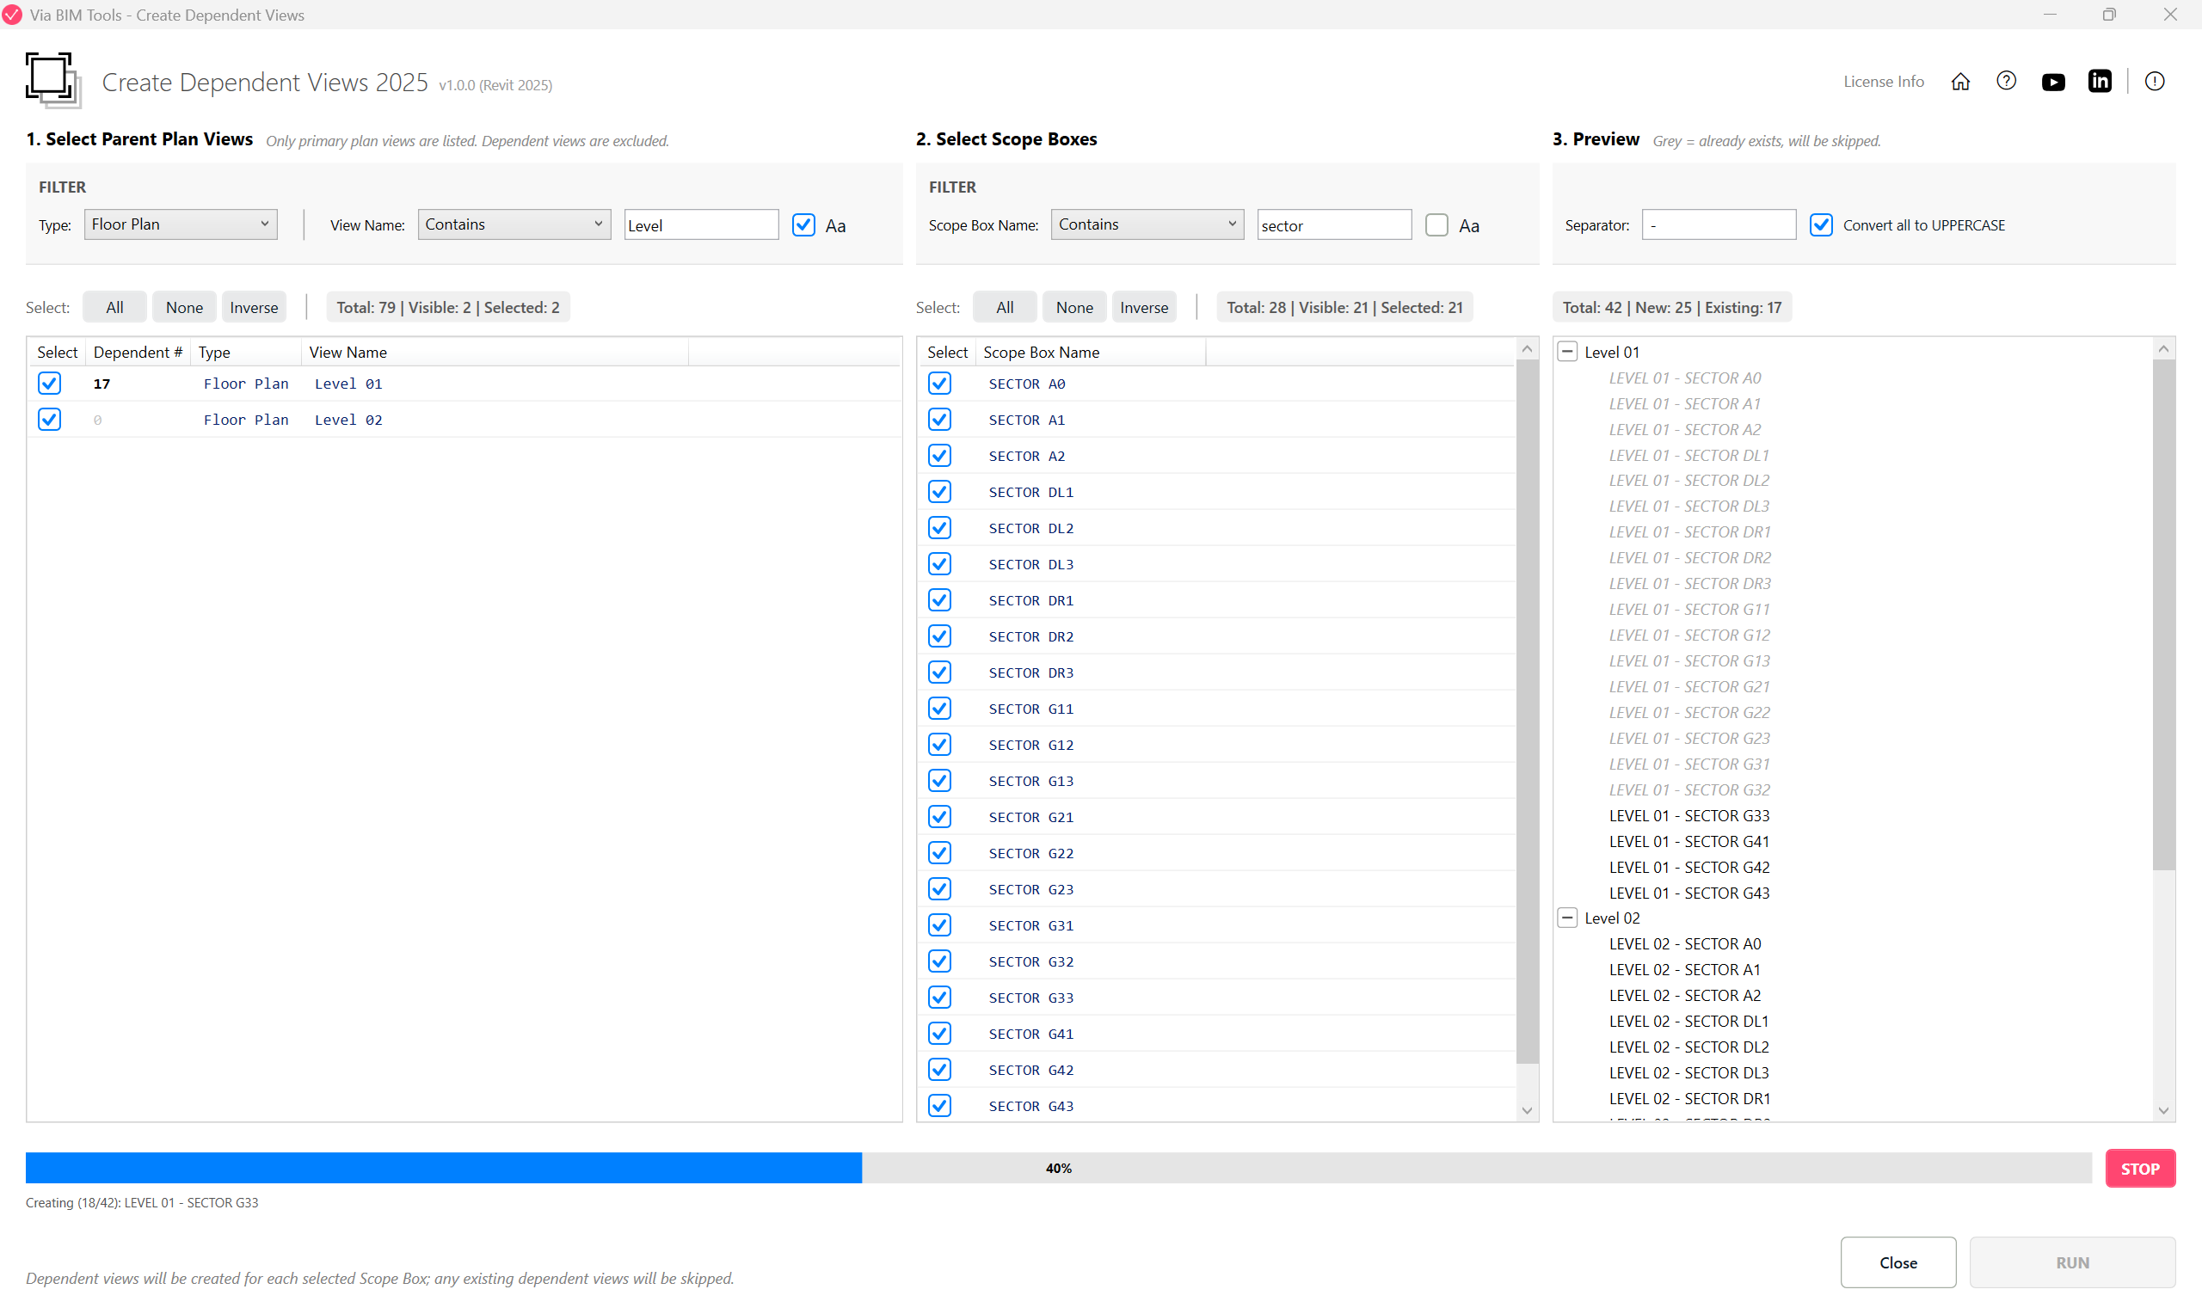The width and height of the screenshot is (2202, 1314).
Task: Click the Create Dependent Views logo
Action: [x=53, y=81]
